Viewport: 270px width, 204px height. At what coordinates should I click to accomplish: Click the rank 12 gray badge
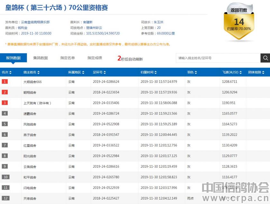click(x=5, y=198)
